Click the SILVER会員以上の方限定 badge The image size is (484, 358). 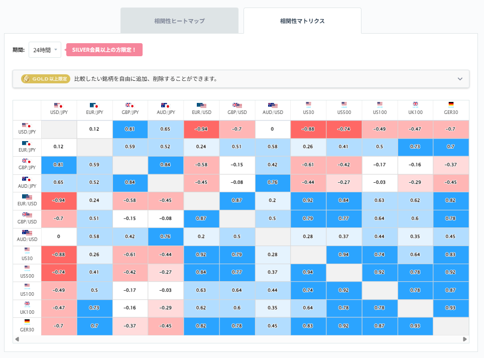105,49
